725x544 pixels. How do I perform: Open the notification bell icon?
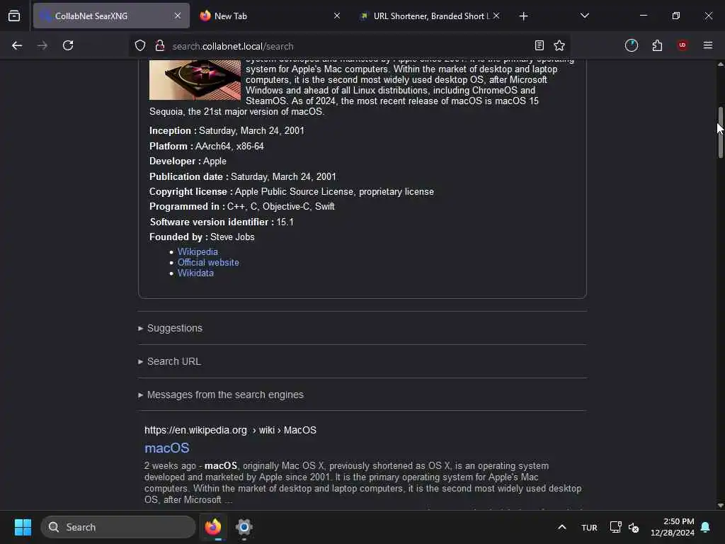705,527
